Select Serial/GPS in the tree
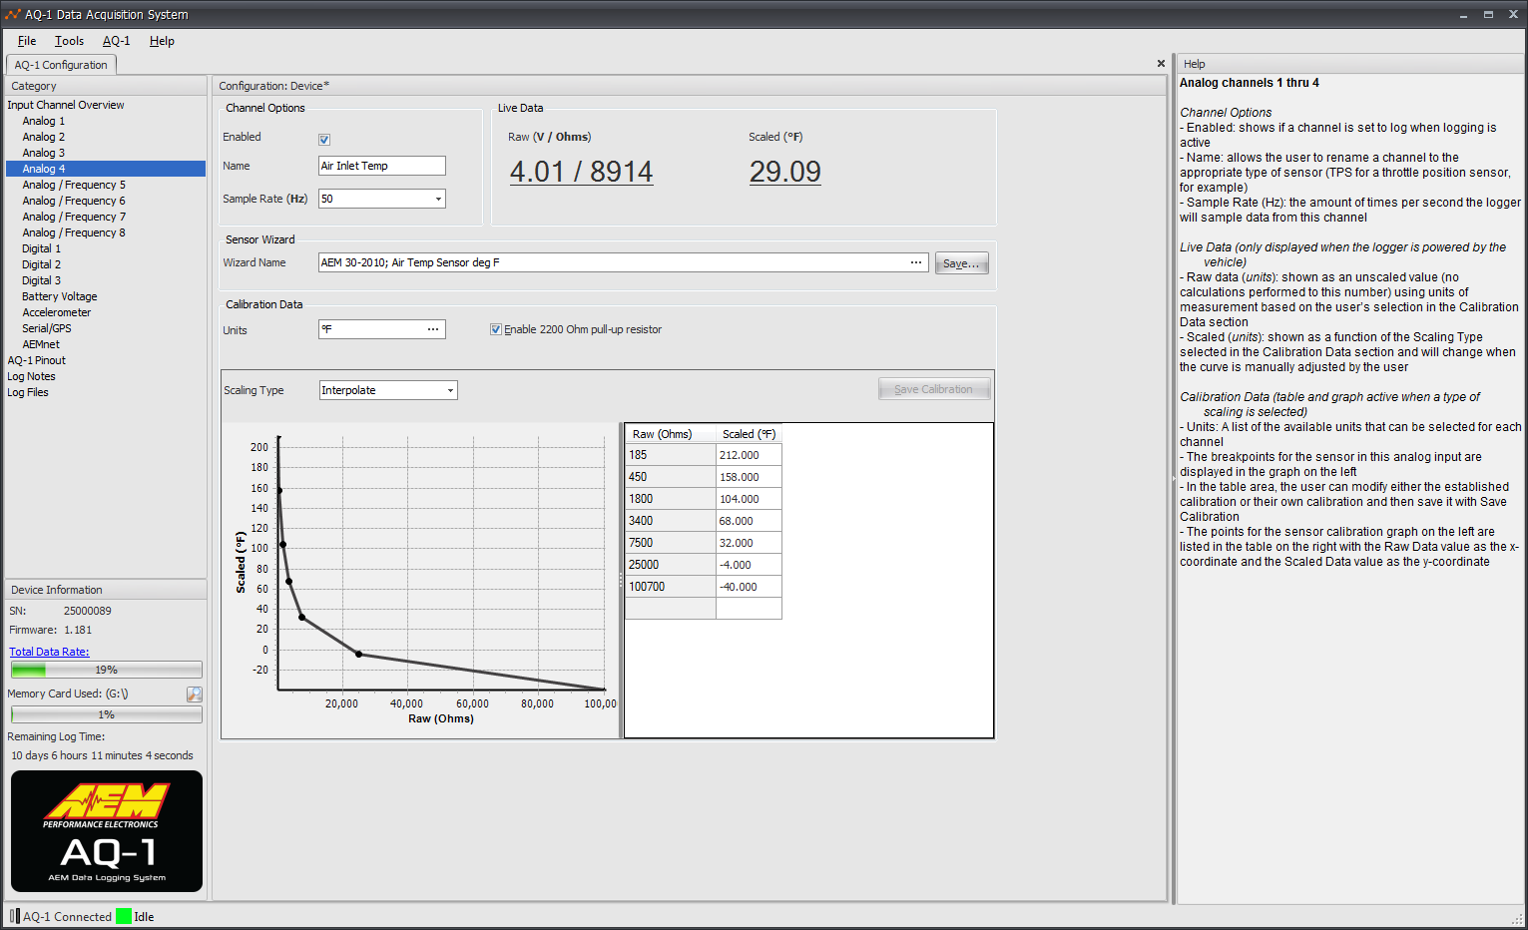The height and width of the screenshot is (930, 1528). [x=47, y=328]
